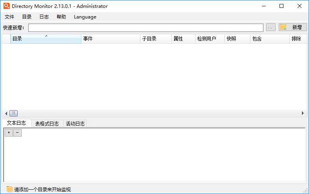Open the 日志 menu

44,17
